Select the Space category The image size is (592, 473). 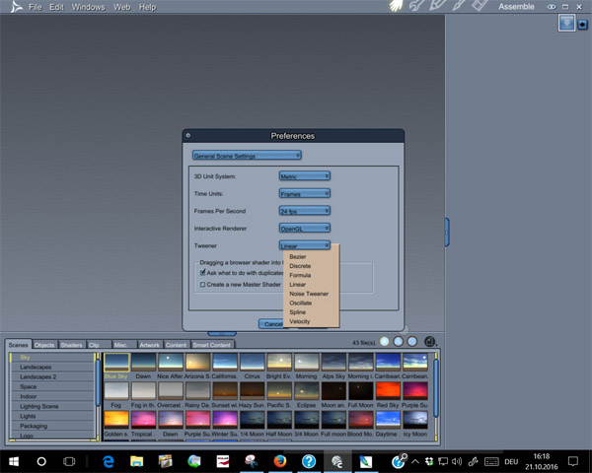(53, 386)
